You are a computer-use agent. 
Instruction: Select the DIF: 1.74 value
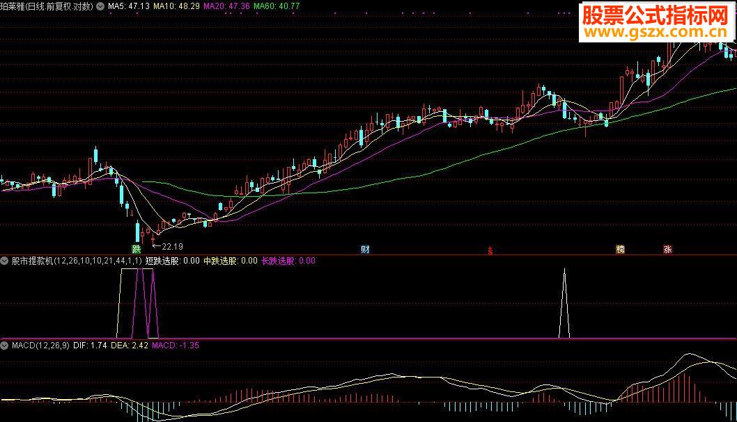[x=91, y=346]
